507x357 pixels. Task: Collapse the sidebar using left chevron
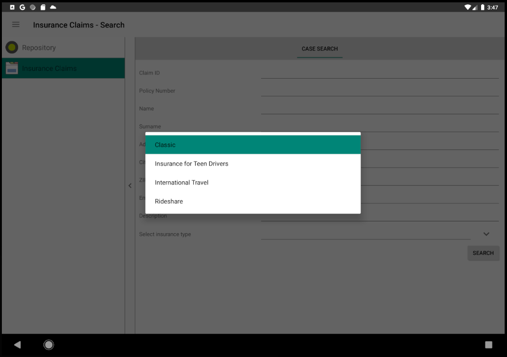pyautogui.click(x=130, y=186)
